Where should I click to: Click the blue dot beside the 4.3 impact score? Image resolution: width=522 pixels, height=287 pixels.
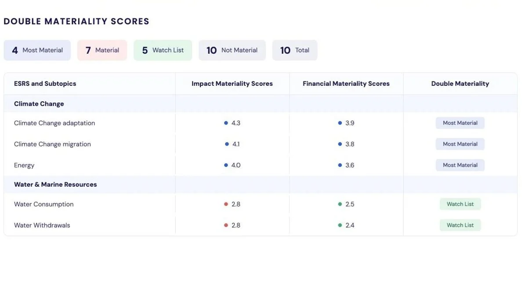[x=226, y=123]
